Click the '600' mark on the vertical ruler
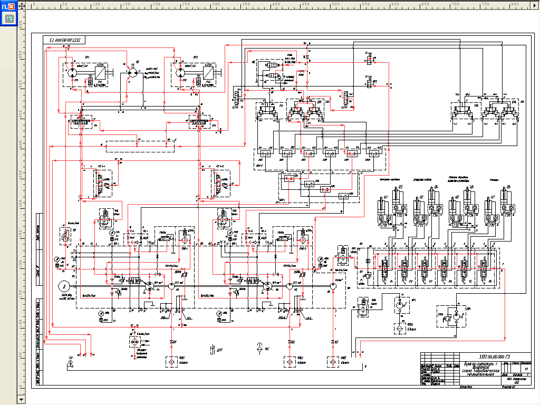Image resolution: width=540 pixels, height=405 pixels. [21, 24]
